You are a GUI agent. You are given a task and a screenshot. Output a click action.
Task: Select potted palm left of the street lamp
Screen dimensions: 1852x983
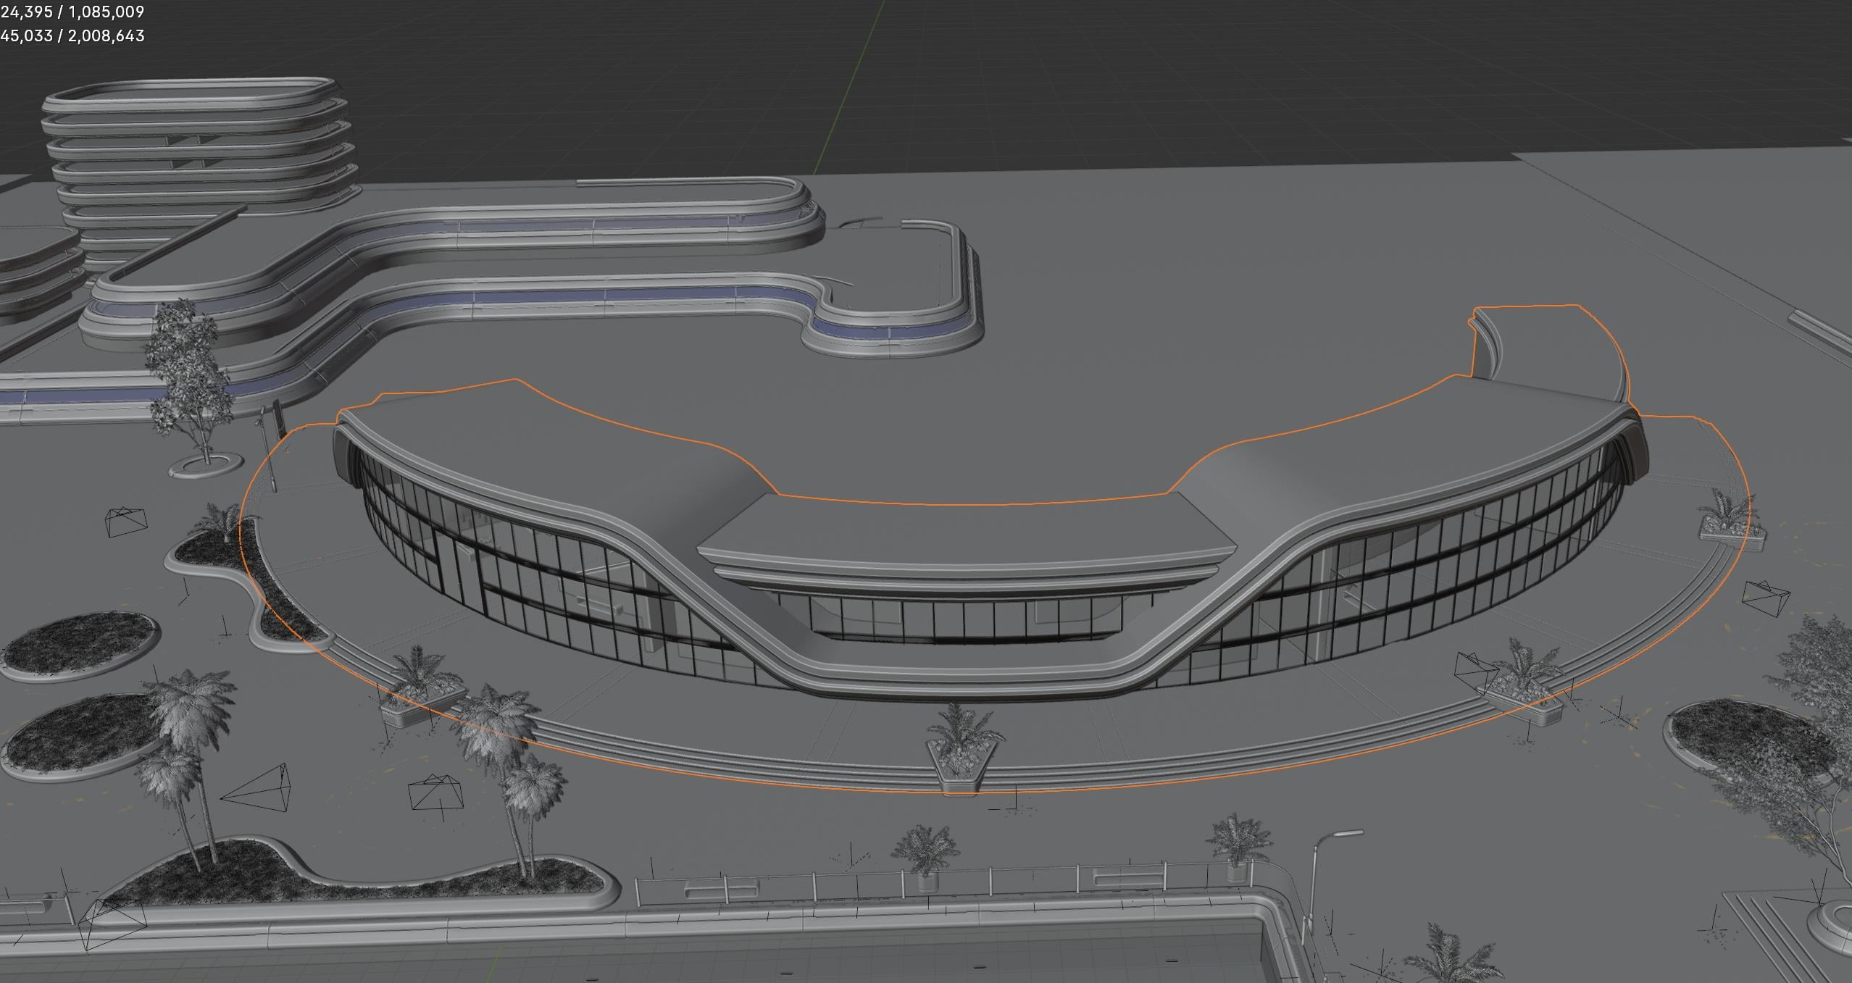(1235, 851)
